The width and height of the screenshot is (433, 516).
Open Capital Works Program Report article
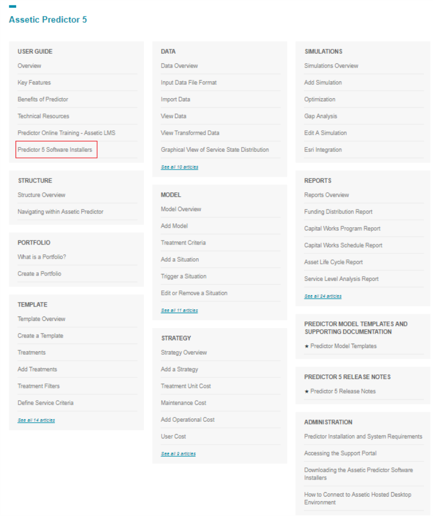click(x=342, y=228)
